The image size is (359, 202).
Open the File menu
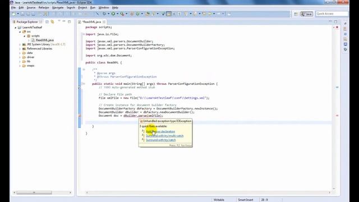click(13, 7)
